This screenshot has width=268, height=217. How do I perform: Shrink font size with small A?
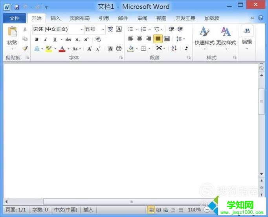(98, 49)
